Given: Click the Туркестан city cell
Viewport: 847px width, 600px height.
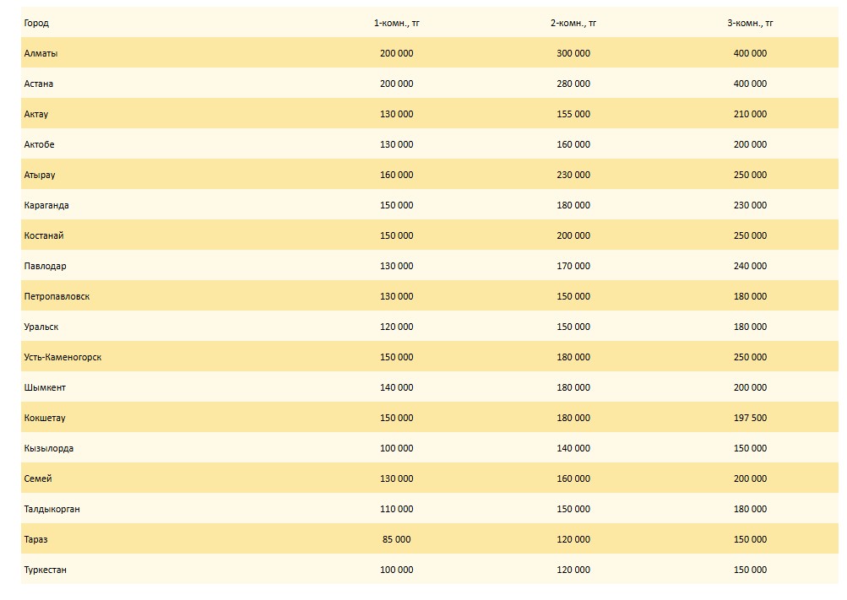Looking at the screenshot, I should 46,570.
